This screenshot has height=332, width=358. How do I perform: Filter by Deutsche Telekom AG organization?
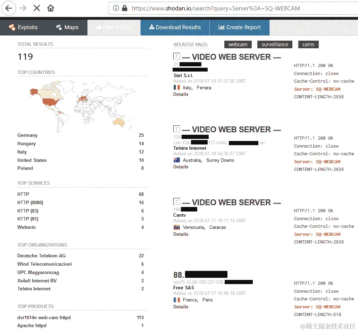[x=42, y=256]
